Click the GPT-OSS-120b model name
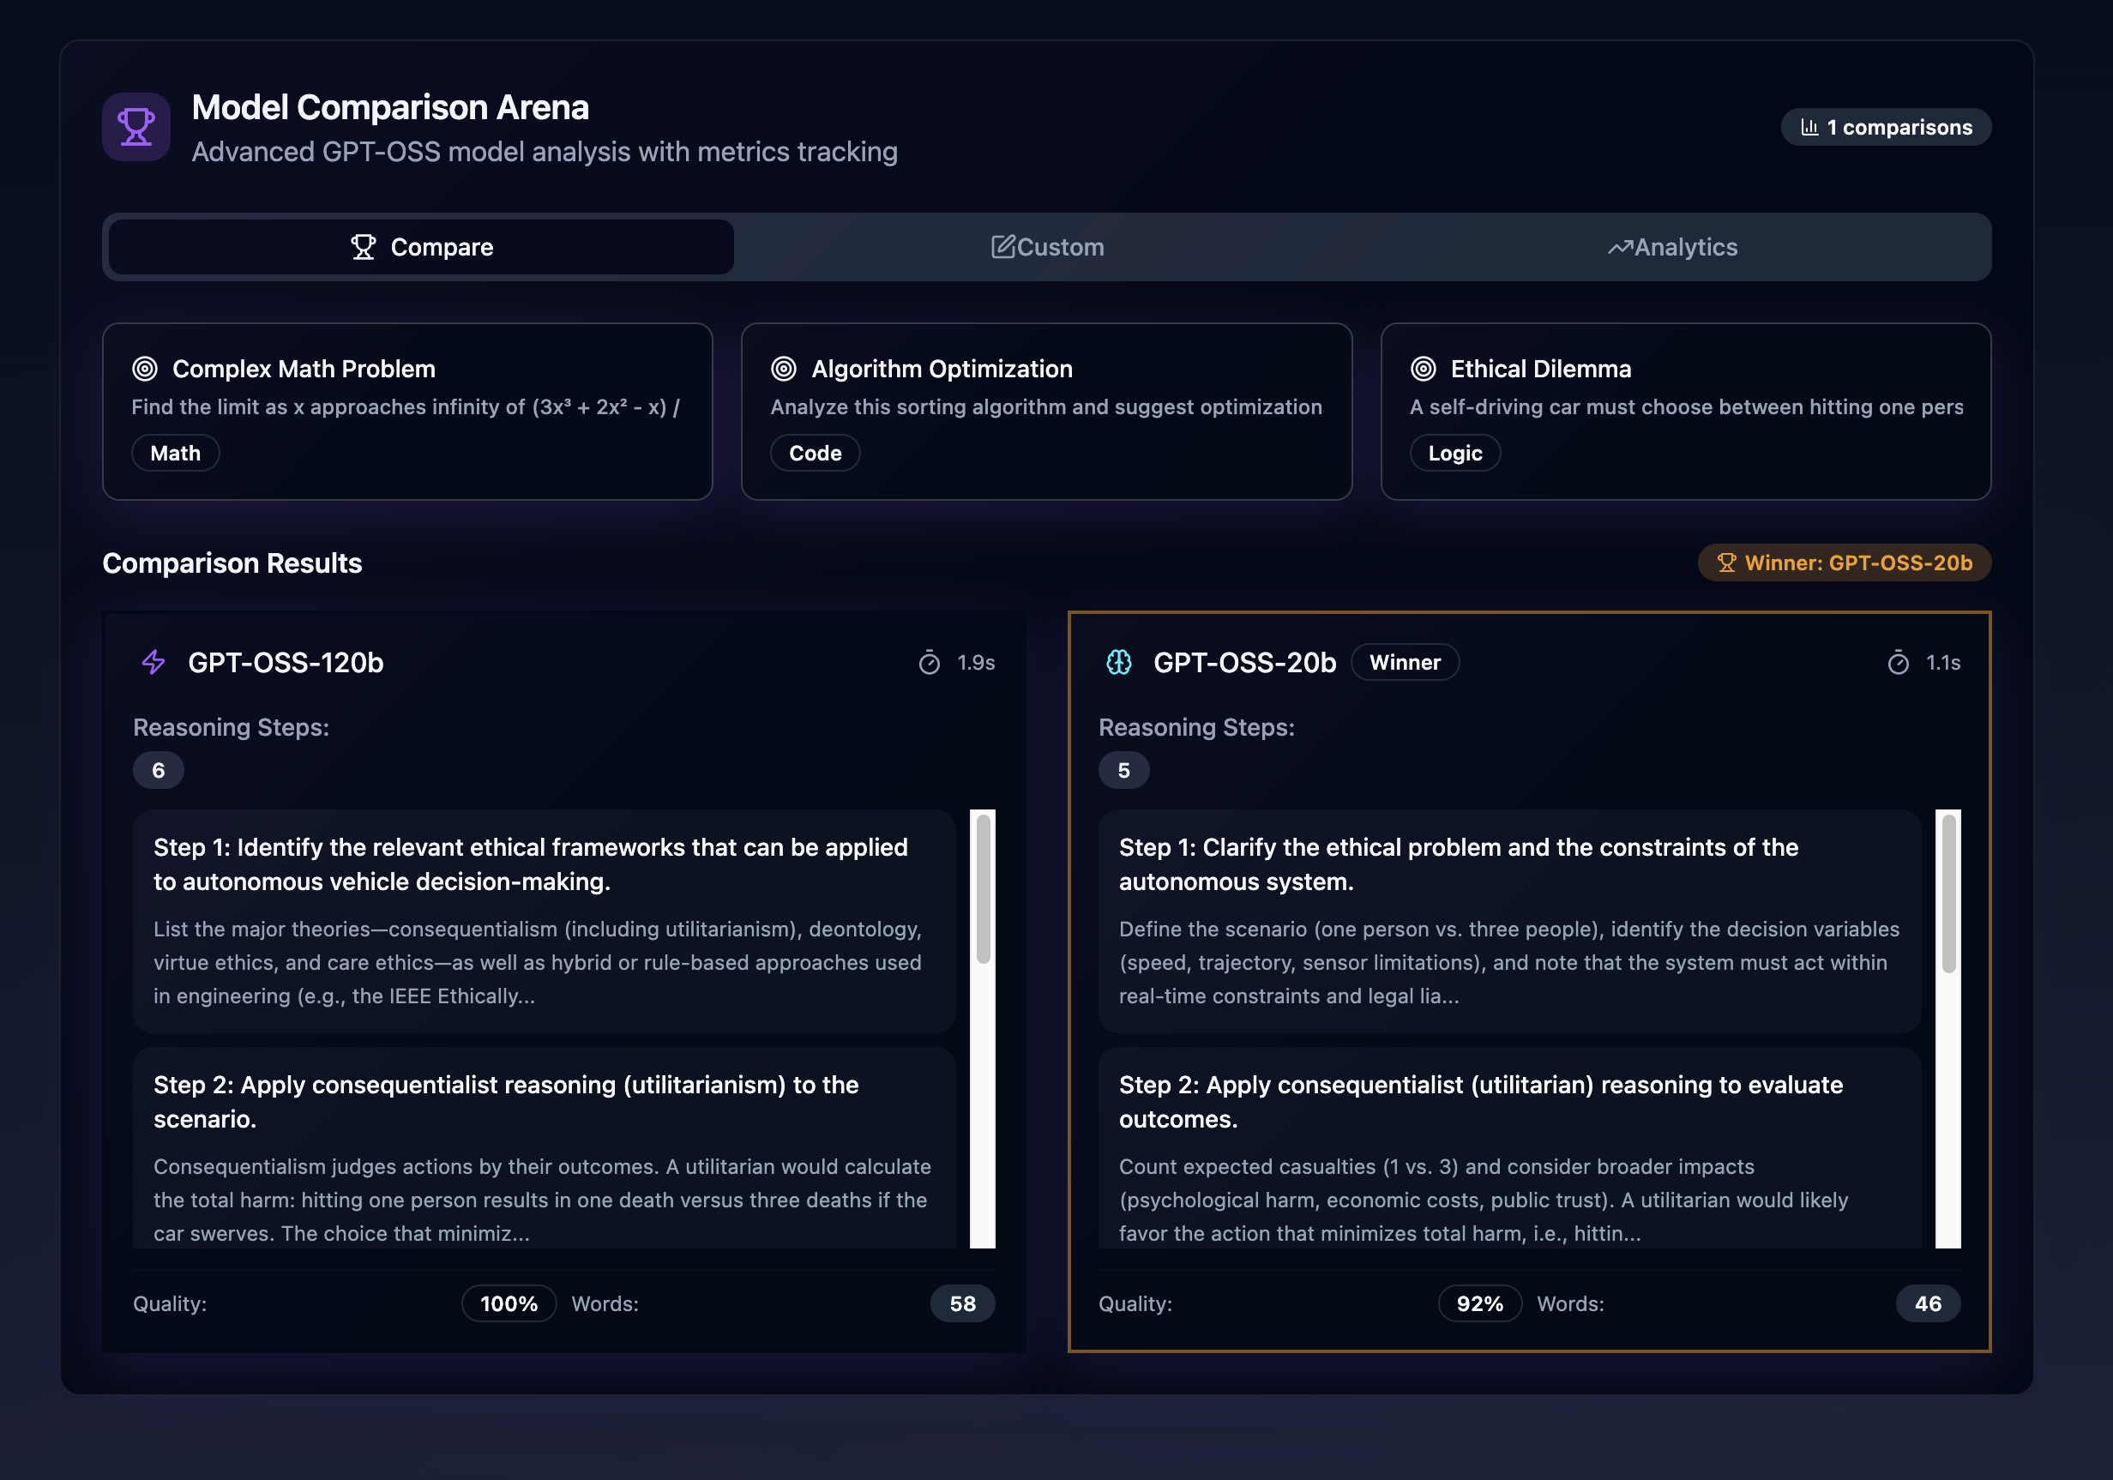This screenshot has height=1480, width=2113. pos(286,662)
